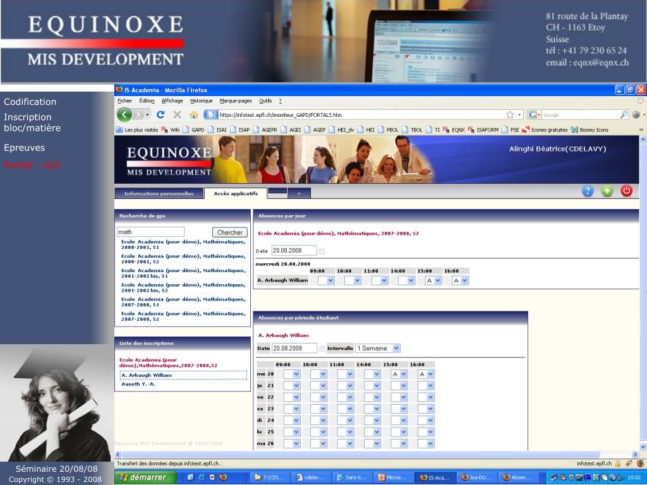The width and height of the screenshot is (647, 485).
Task: Open the 09:00 dropdown in Absences par jour
Action: coord(326,280)
